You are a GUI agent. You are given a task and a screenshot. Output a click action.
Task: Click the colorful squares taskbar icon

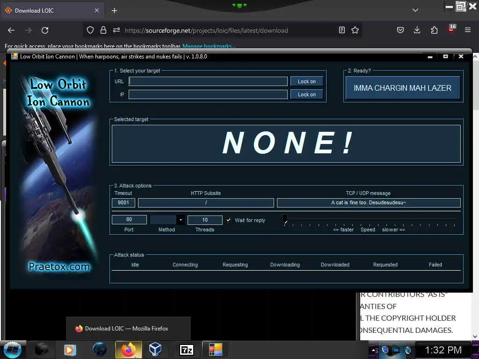tap(215, 350)
